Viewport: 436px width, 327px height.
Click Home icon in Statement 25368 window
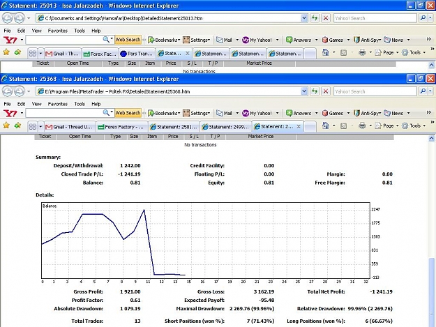coord(325,126)
